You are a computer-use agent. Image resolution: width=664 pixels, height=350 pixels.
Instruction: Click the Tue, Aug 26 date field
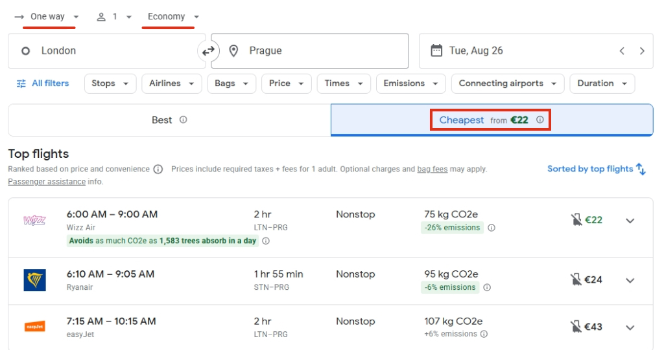536,51
